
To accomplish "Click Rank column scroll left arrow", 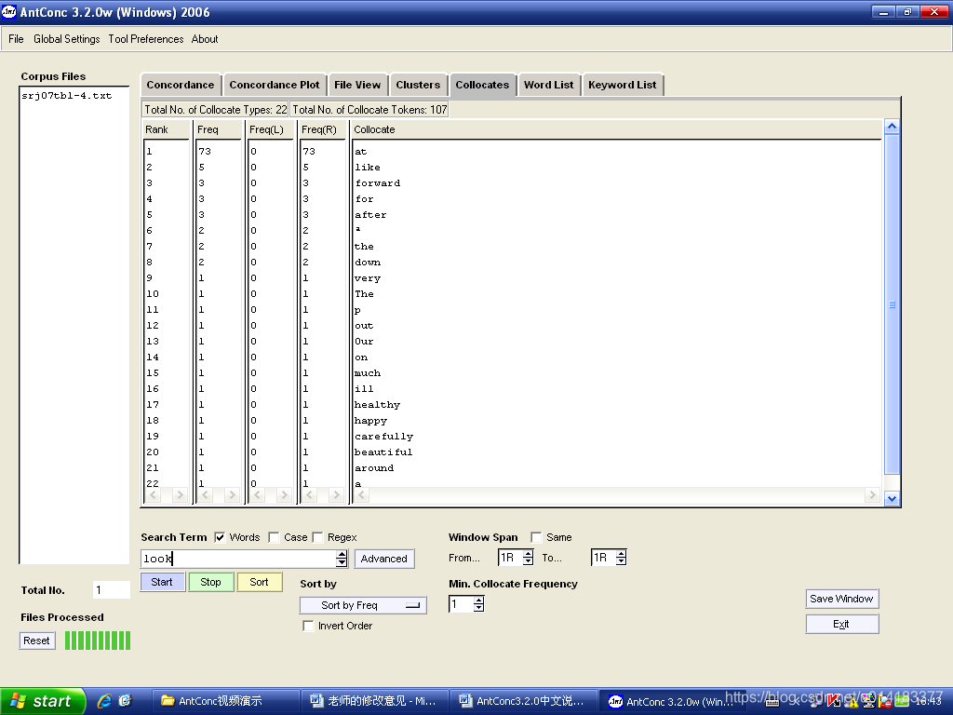I will pyautogui.click(x=154, y=495).
